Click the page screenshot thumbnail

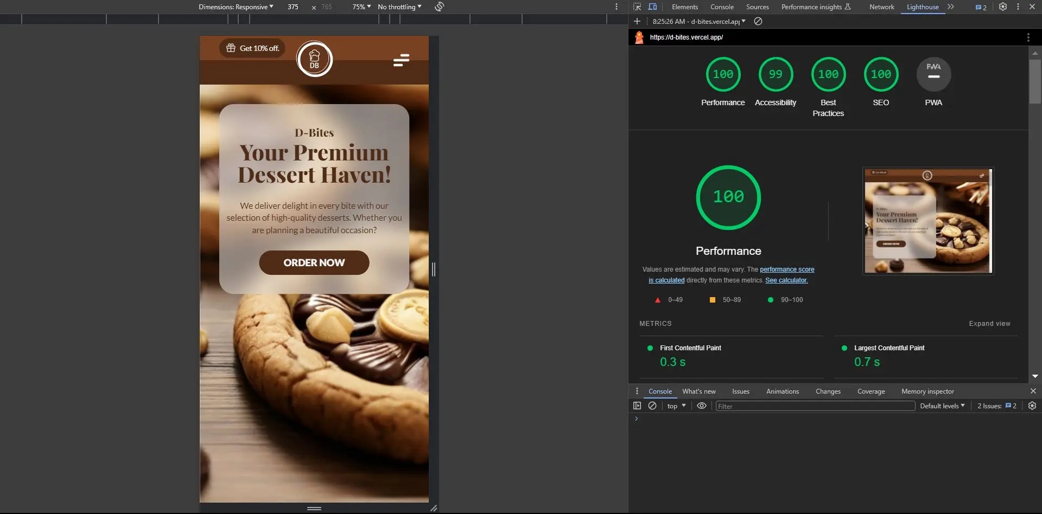click(927, 221)
